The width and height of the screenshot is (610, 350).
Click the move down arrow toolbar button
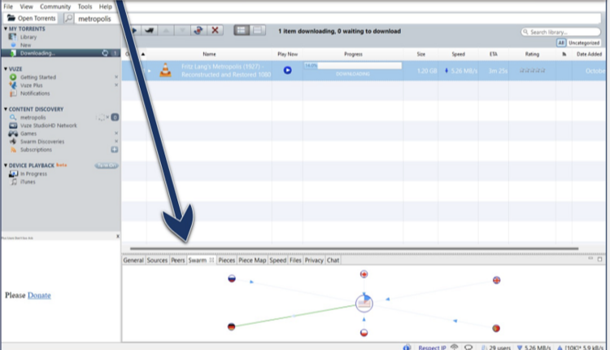tap(182, 30)
